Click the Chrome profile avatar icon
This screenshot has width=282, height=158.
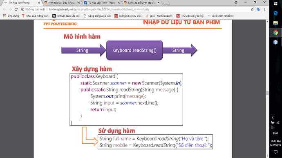tap(236, 2)
